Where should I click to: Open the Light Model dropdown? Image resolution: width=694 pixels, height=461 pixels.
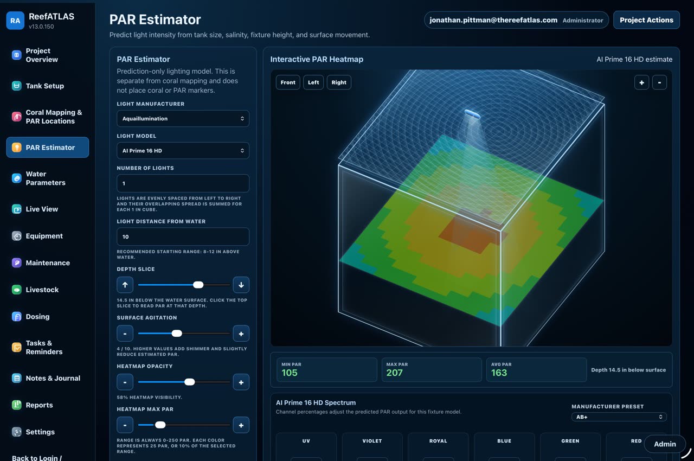pyautogui.click(x=183, y=151)
